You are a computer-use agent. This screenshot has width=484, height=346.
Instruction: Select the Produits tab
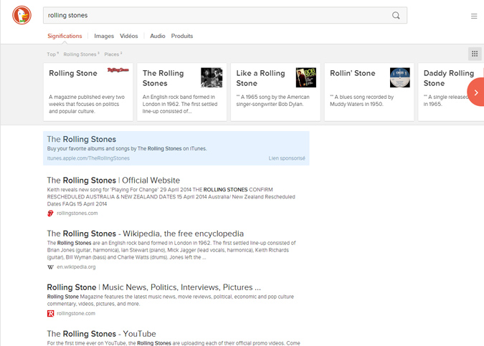tap(182, 36)
